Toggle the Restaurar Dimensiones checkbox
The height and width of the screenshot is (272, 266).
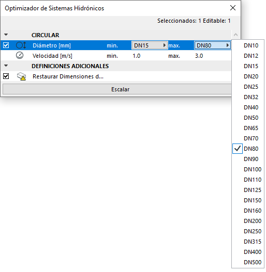(x=6, y=76)
